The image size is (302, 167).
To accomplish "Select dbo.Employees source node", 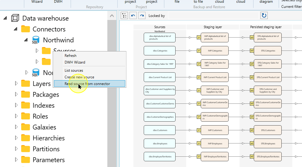I will coord(160,144).
